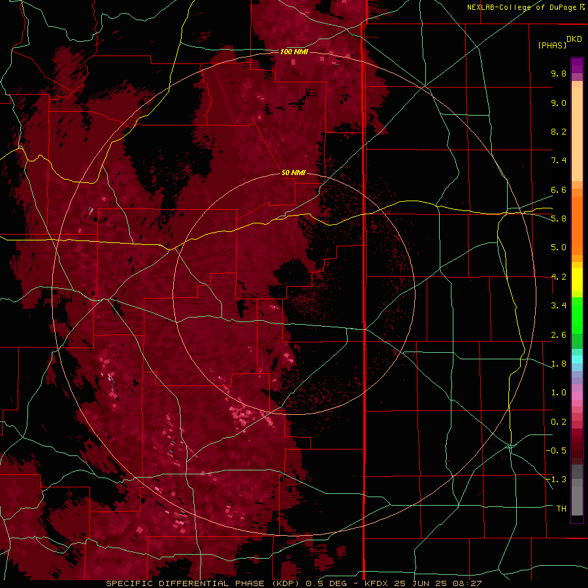Viewport: 588px width, 588px height.
Task: Pick the cyan band in color scale
Action: (577, 359)
